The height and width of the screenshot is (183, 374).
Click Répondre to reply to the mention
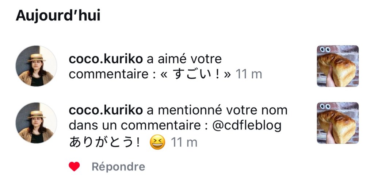(118, 167)
